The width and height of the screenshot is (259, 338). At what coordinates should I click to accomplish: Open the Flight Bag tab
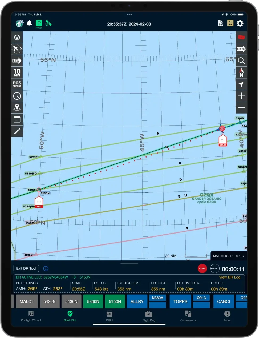tap(149, 316)
